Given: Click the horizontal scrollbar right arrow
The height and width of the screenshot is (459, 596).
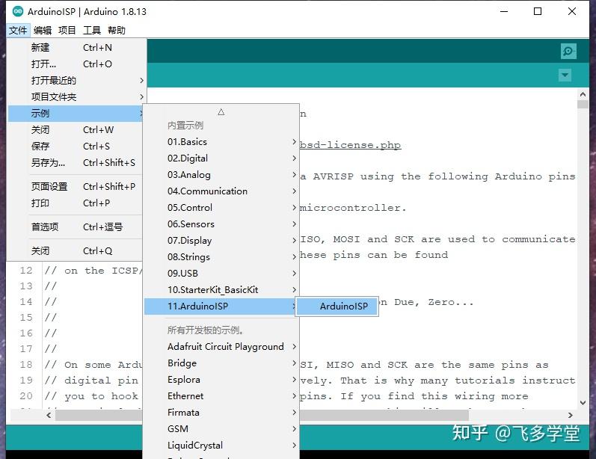Looking at the screenshot, I should click(570, 416).
